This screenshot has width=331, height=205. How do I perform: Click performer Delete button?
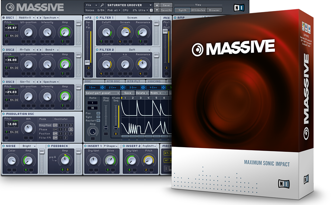click(142, 93)
